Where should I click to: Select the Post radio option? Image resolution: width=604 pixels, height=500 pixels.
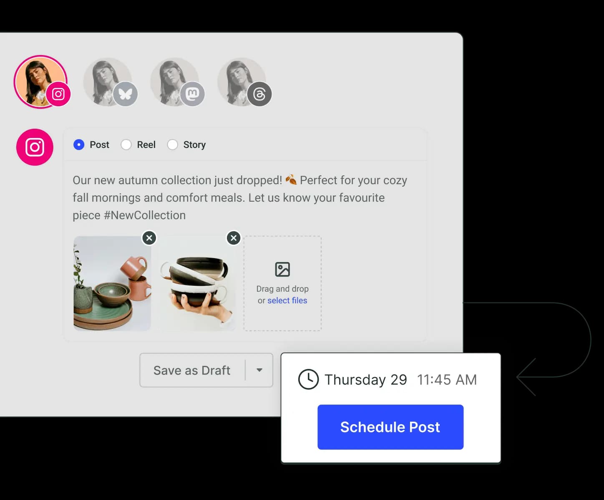(79, 145)
